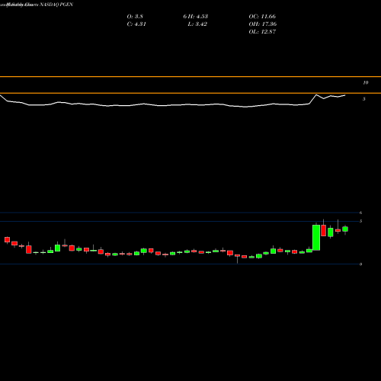
Task: Select the OL: 12.87 reading
Action: click(x=262, y=32)
